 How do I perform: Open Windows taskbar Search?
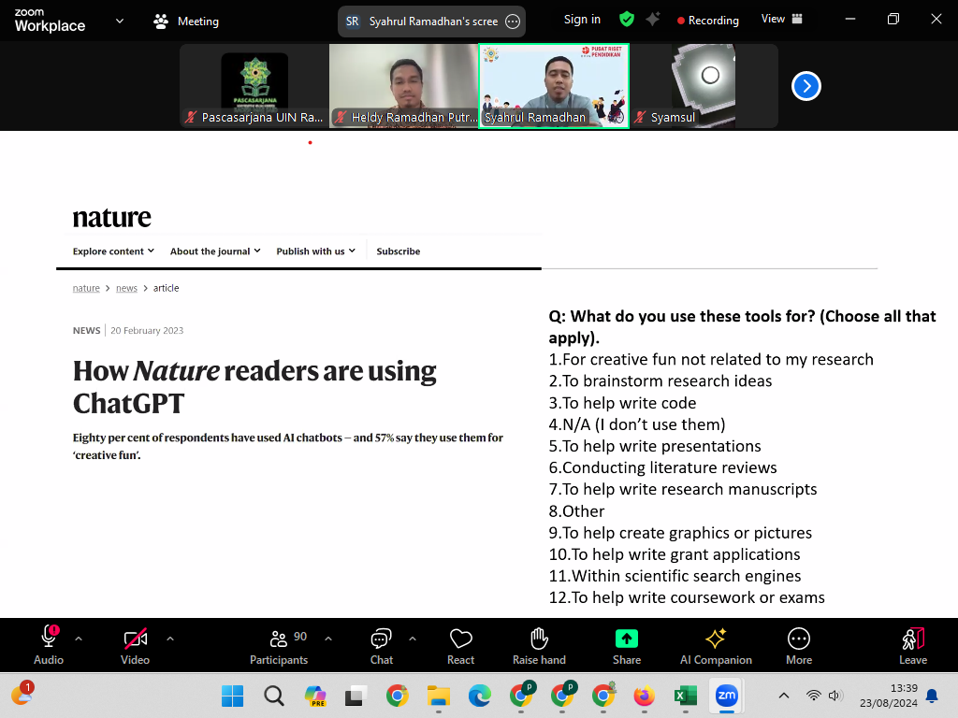(x=274, y=696)
